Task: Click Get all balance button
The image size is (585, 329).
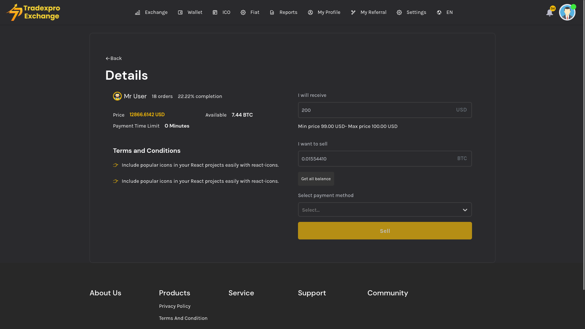Action: coord(316,179)
